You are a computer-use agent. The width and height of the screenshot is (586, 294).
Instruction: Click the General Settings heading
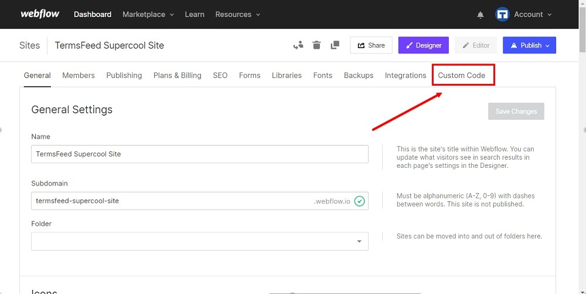tap(71, 110)
